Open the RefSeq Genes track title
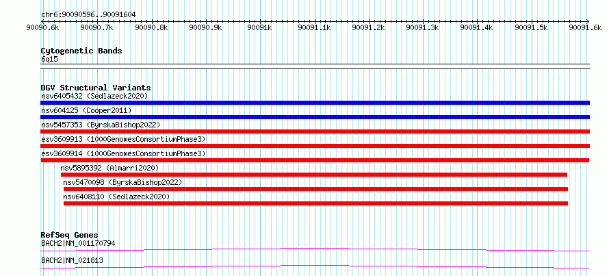609x276 pixels. tap(70, 235)
